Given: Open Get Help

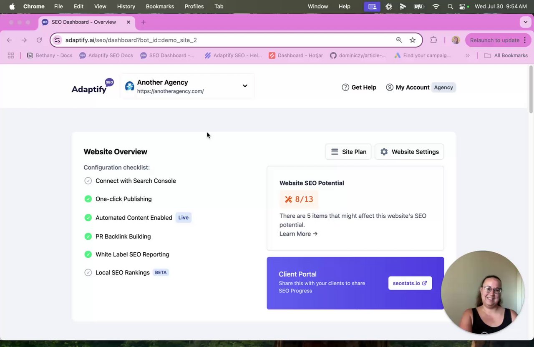Looking at the screenshot, I should [359, 87].
